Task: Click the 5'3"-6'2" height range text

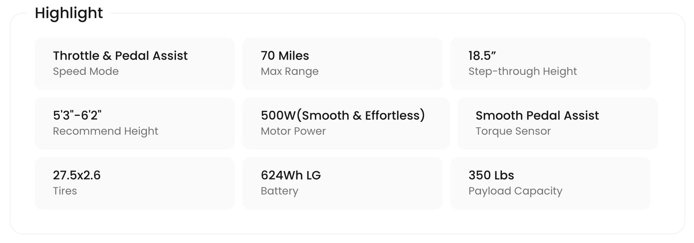Action: click(x=77, y=115)
